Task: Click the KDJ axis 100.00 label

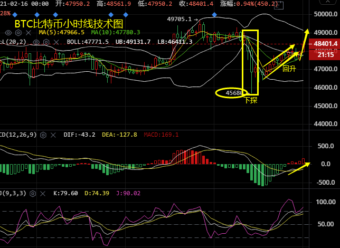Action: click(x=326, y=202)
